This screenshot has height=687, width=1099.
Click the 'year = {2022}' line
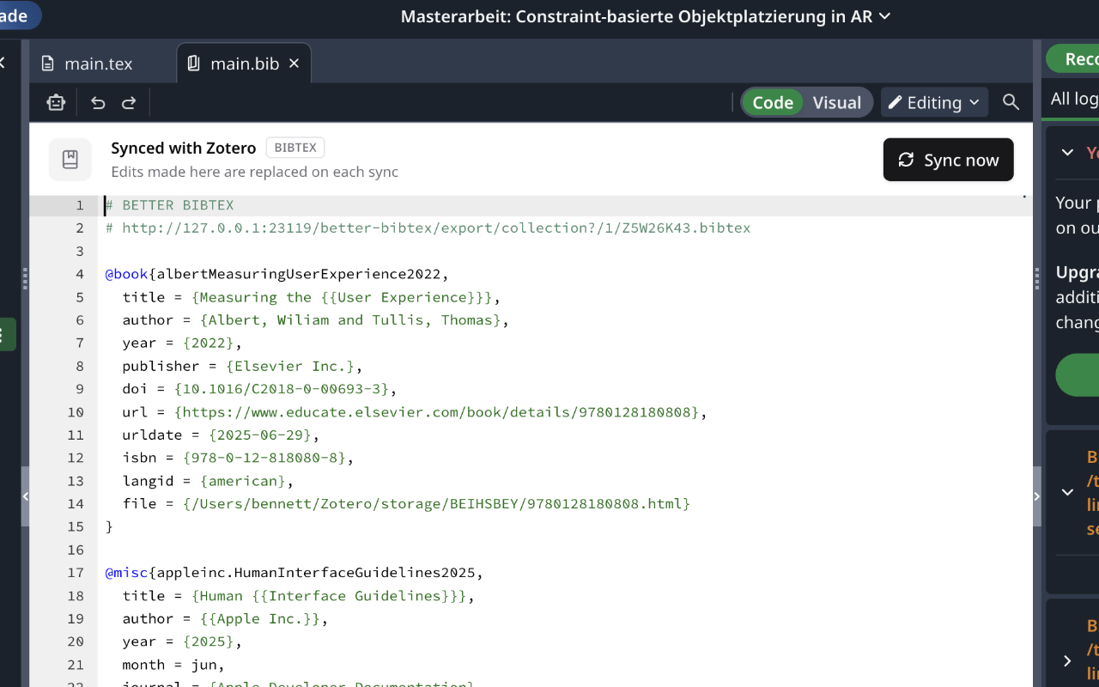[x=183, y=343]
